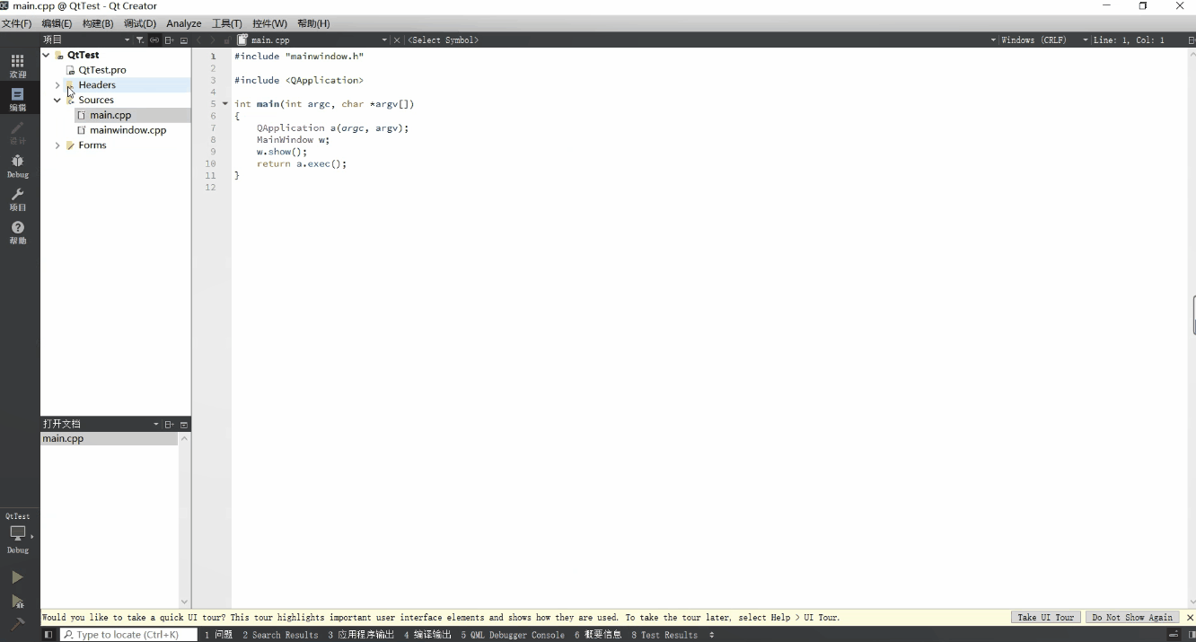1196x642 pixels.
Task: Click the Take UI Tour button
Action: pyautogui.click(x=1045, y=618)
